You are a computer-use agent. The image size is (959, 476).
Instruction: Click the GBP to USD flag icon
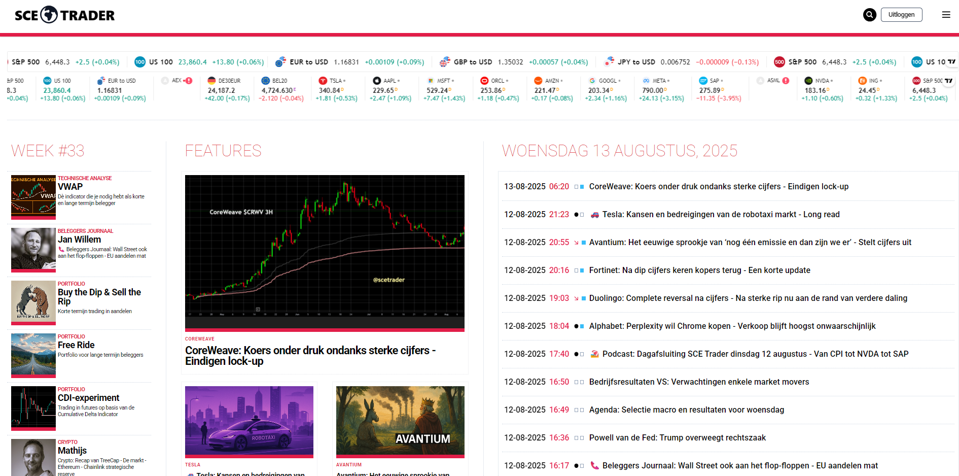click(x=445, y=62)
